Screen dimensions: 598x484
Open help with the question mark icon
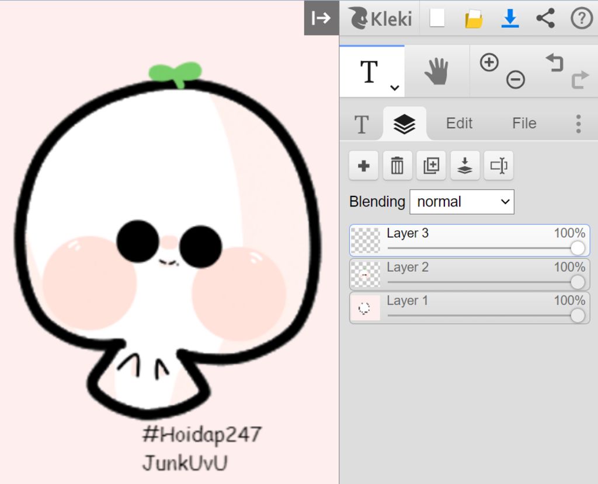click(x=581, y=19)
